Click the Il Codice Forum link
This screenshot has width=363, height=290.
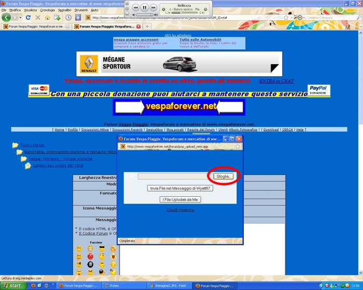pos(93,234)
